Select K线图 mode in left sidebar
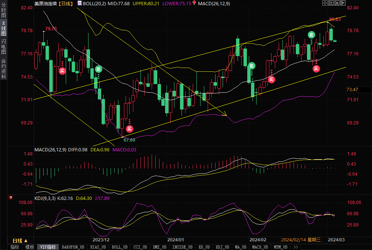The image size is (372, 250). pyautogui.click(x=3, y=28)
